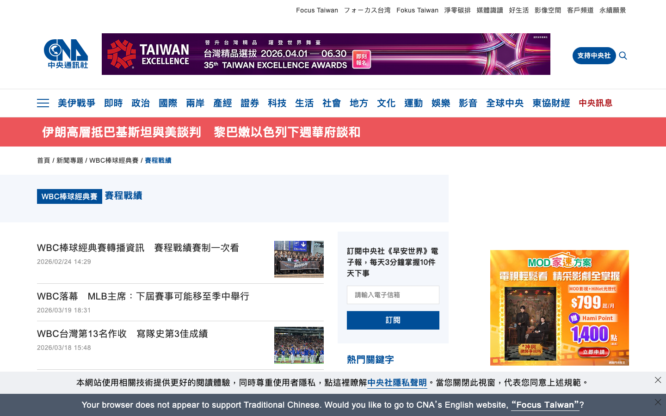Click the 賽程戰績 breadcrumb item
Viewport: 666px width, 416px height.
pos(158,160)
